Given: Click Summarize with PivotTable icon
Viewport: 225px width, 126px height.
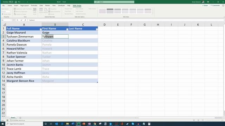Looking at the screenshot, I should (15, 9).
